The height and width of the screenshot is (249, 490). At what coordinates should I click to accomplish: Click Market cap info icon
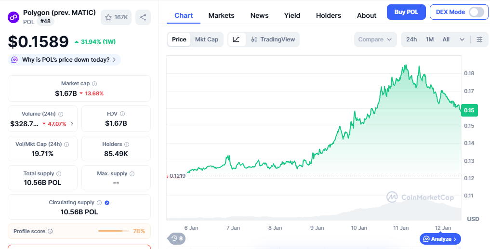pos(94,84)
